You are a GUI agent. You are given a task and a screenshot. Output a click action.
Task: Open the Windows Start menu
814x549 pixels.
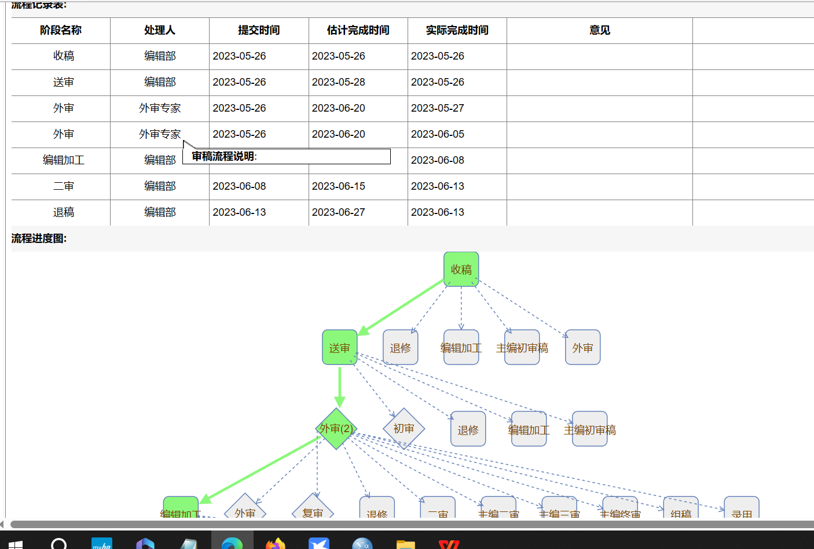pos(16,544)
